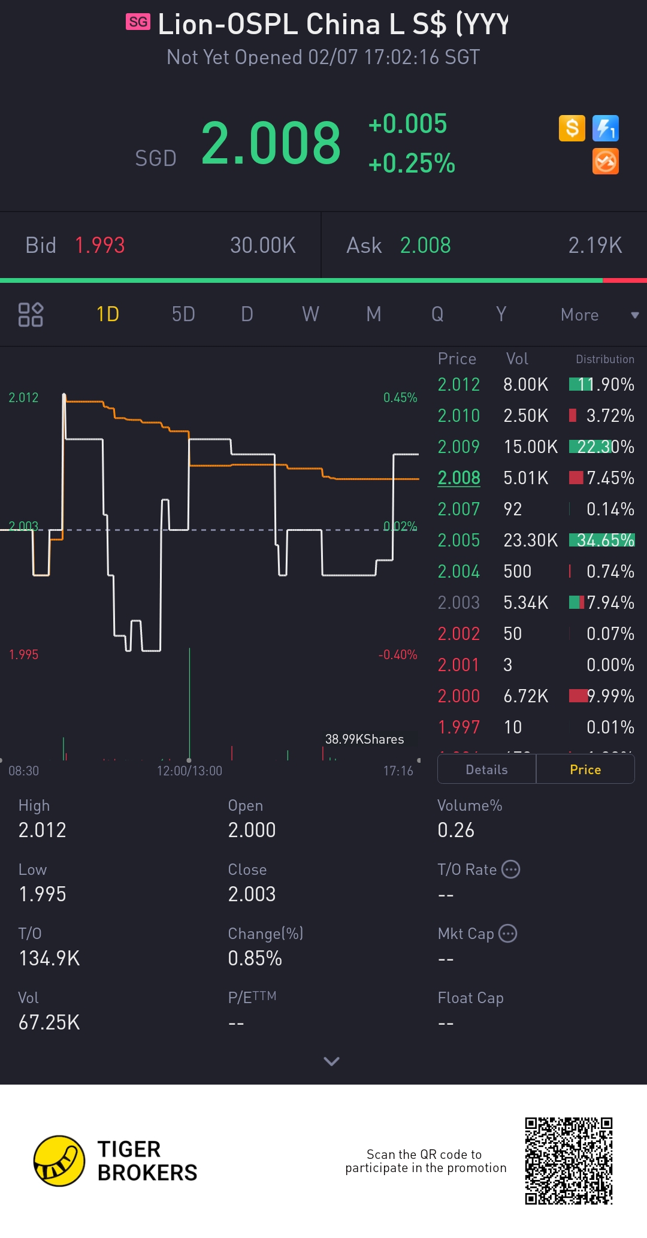
Task: Tap the yellow dollar sign icon
Action: pyautogui.click(x=572, y=128)
